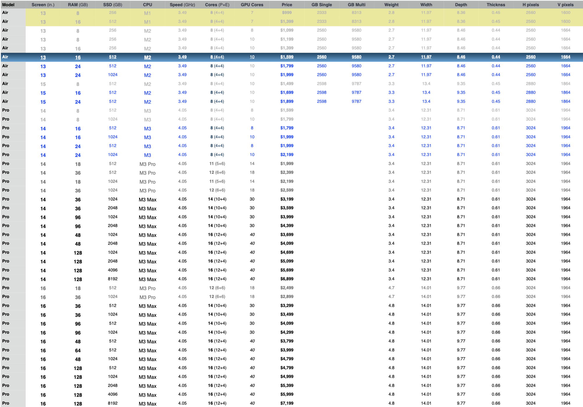Select the GB Single column header
The width and height of the screenshot is (583, 407).
322,5
